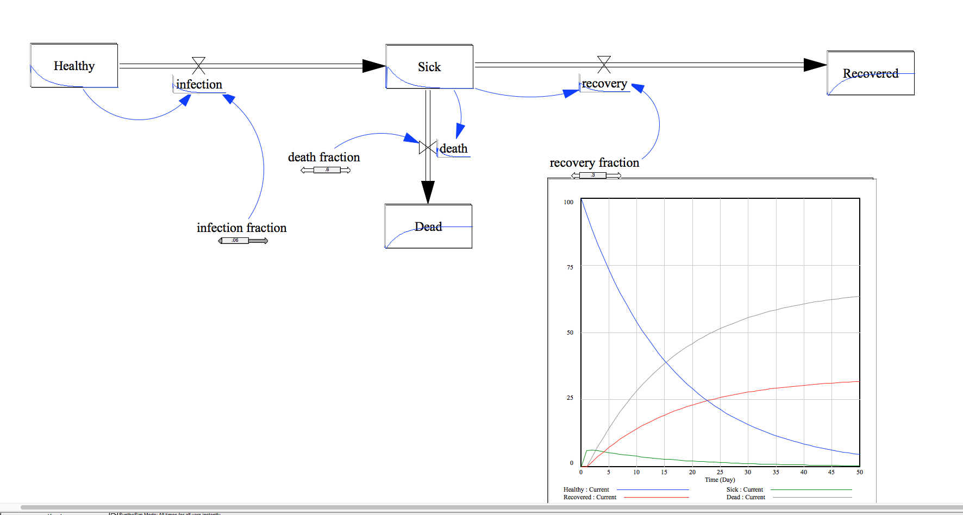Select the infection fraction variable
The image size is (963, 515).
point(241,228)
